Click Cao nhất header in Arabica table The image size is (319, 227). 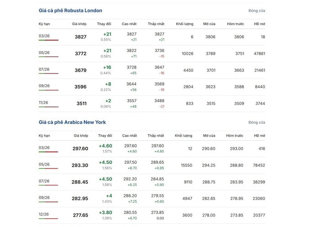point(130,136)
